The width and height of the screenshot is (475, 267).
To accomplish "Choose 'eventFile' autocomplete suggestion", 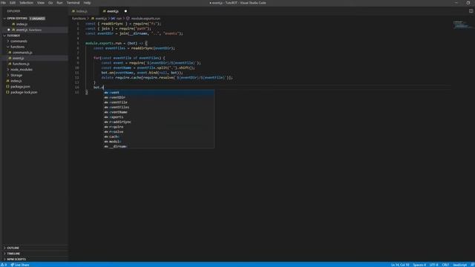I will point(159,102).
